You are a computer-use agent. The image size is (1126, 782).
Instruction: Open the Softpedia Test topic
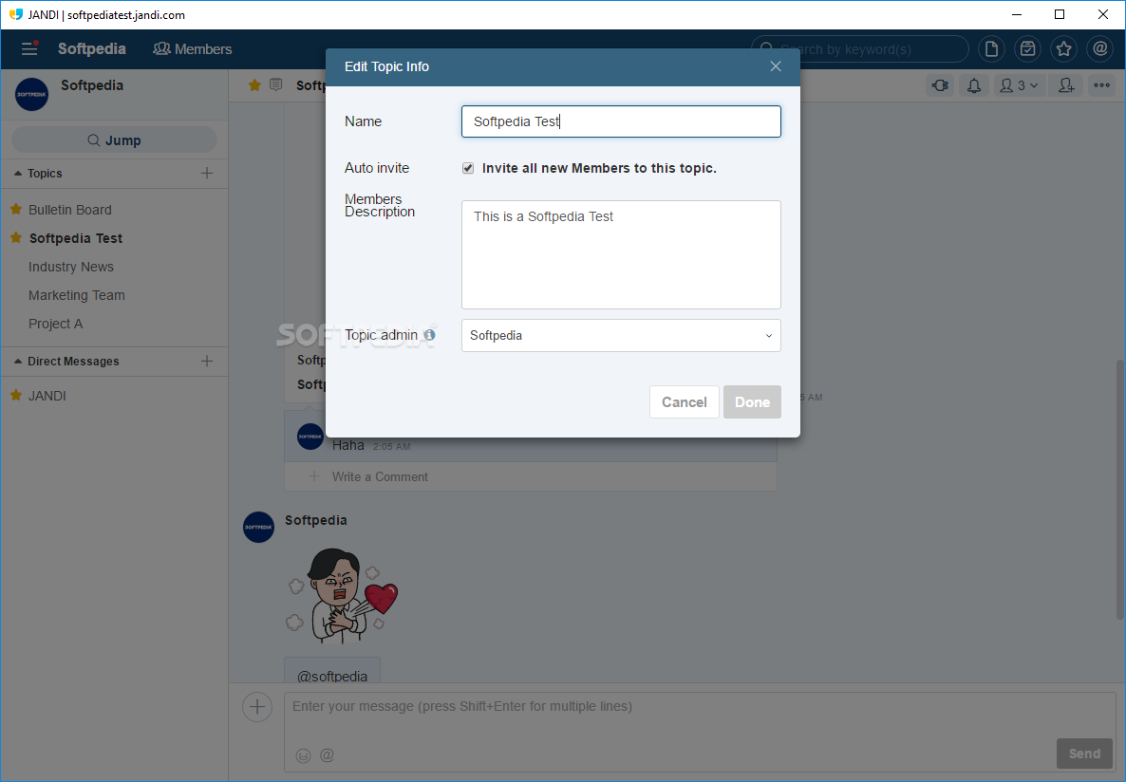(75, 238)
